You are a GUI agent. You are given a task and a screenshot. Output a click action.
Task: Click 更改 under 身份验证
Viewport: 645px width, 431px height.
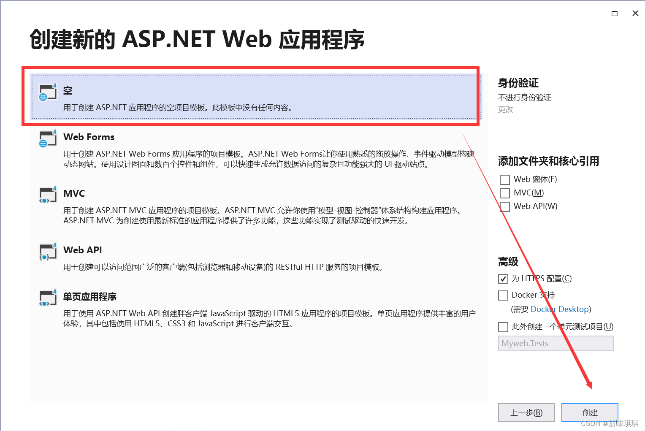point(506,110)
